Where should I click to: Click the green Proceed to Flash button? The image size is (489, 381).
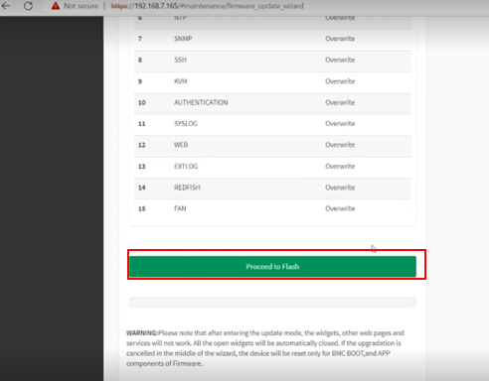click(x=272, y=267)
